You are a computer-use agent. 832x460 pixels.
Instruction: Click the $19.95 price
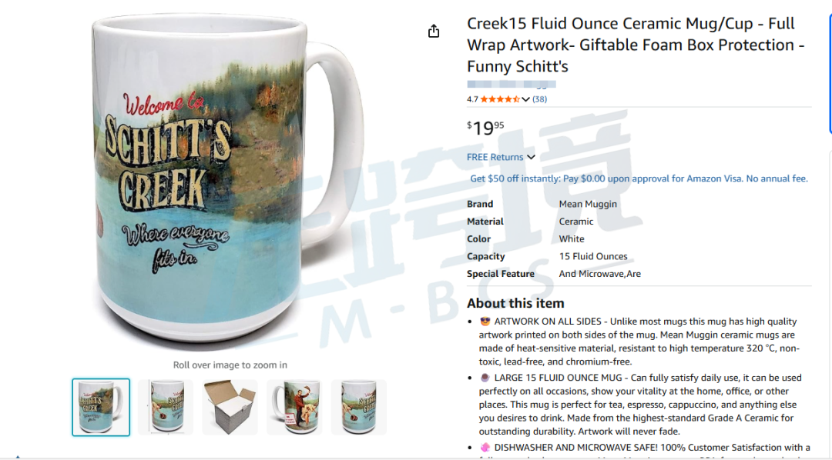pyautogui.click(x=485, y=128)
